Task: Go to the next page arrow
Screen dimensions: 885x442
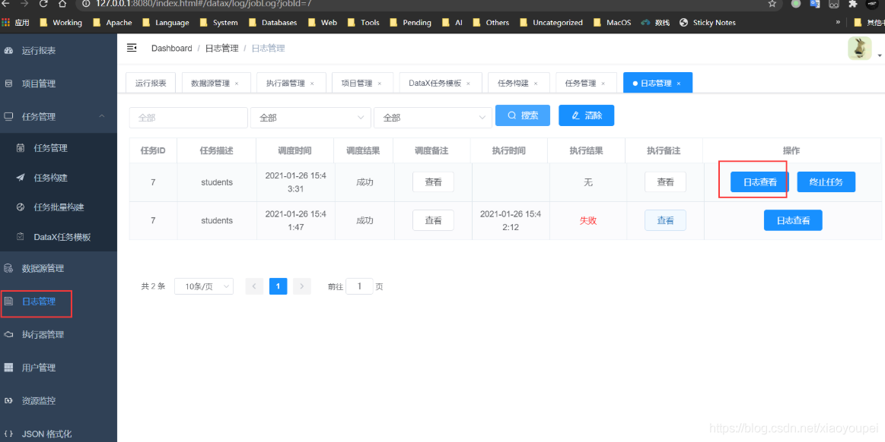Action: click(x=302, y=286)
